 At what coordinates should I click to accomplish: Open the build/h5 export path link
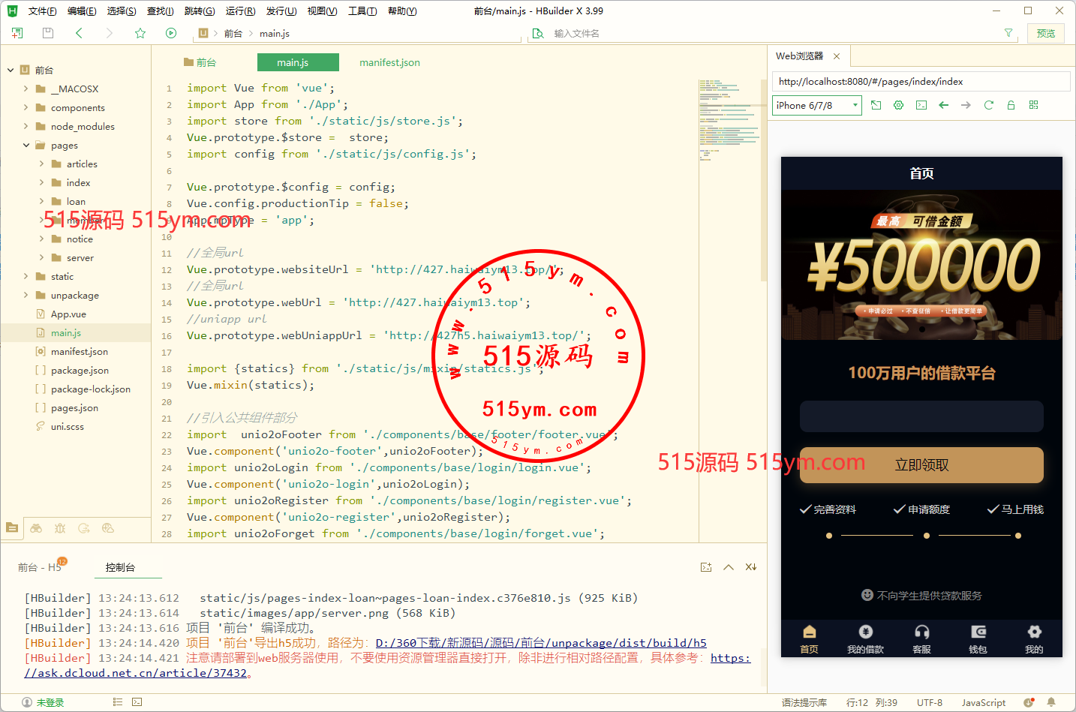point(541,643)
